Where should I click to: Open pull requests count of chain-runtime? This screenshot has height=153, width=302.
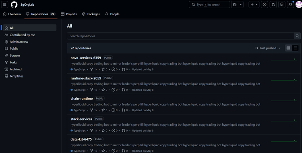(x=125, y=110)
